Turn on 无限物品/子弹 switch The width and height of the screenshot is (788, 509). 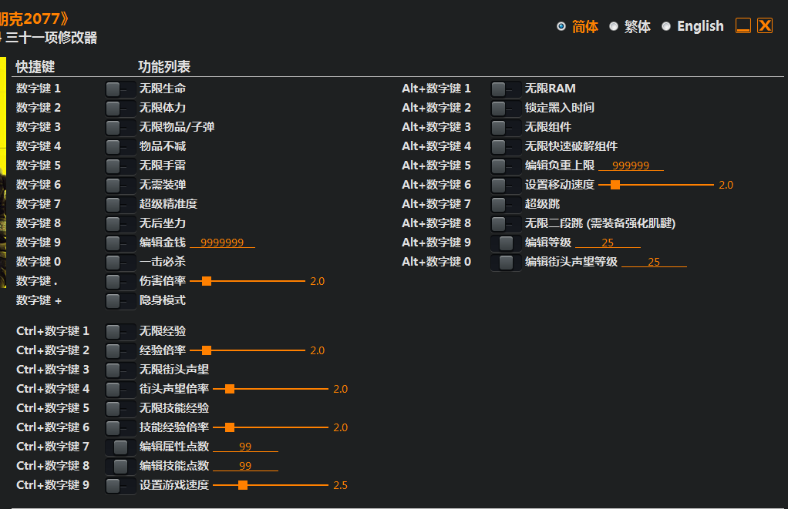coord(120,127)
